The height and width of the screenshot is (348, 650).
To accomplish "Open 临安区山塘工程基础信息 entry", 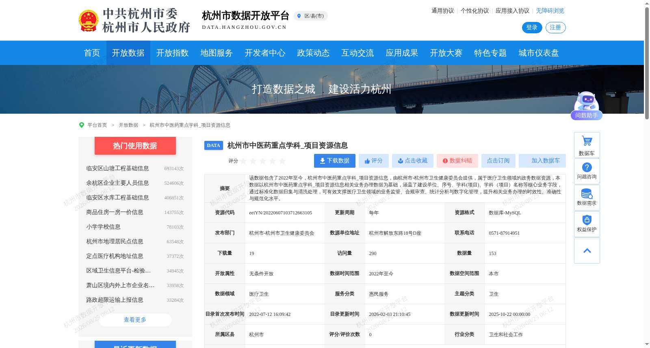I will click(117, 169).
